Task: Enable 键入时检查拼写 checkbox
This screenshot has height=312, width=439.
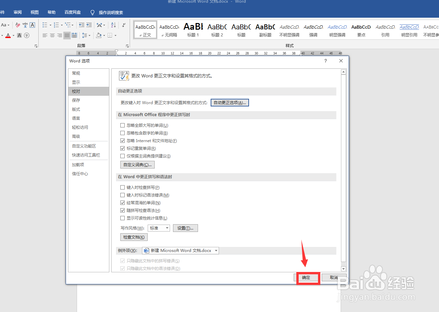Action: click(x=122, y=188)
